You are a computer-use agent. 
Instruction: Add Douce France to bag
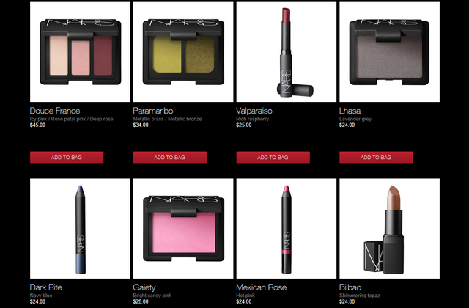(x=67, y=157)
